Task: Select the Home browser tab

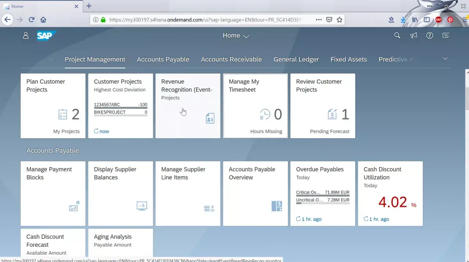Action: pos(41,6)
